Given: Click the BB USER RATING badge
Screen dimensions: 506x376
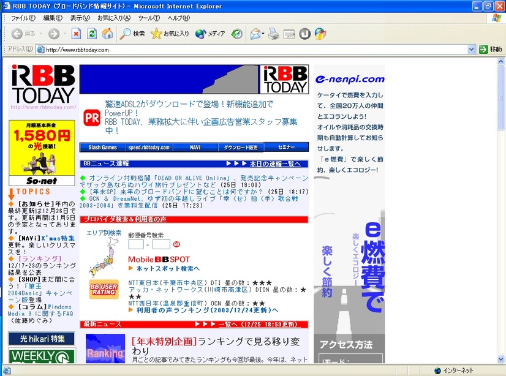Looking at the screenshot, I should coord(104,289).
